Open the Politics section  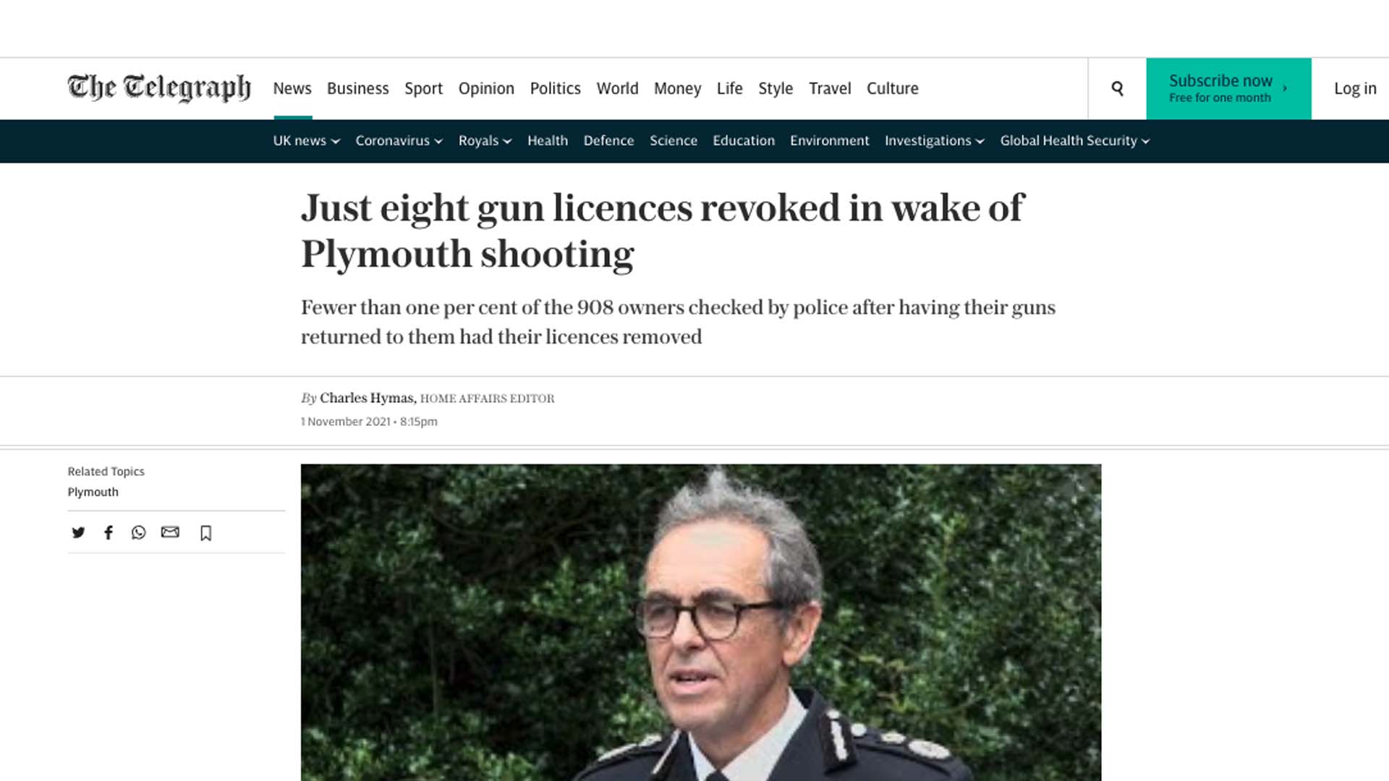click(555, 88)
